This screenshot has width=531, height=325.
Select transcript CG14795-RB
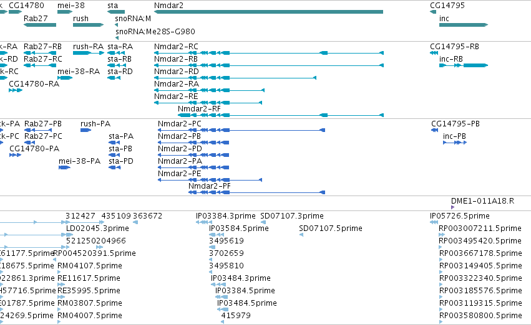tap(434, 53)
